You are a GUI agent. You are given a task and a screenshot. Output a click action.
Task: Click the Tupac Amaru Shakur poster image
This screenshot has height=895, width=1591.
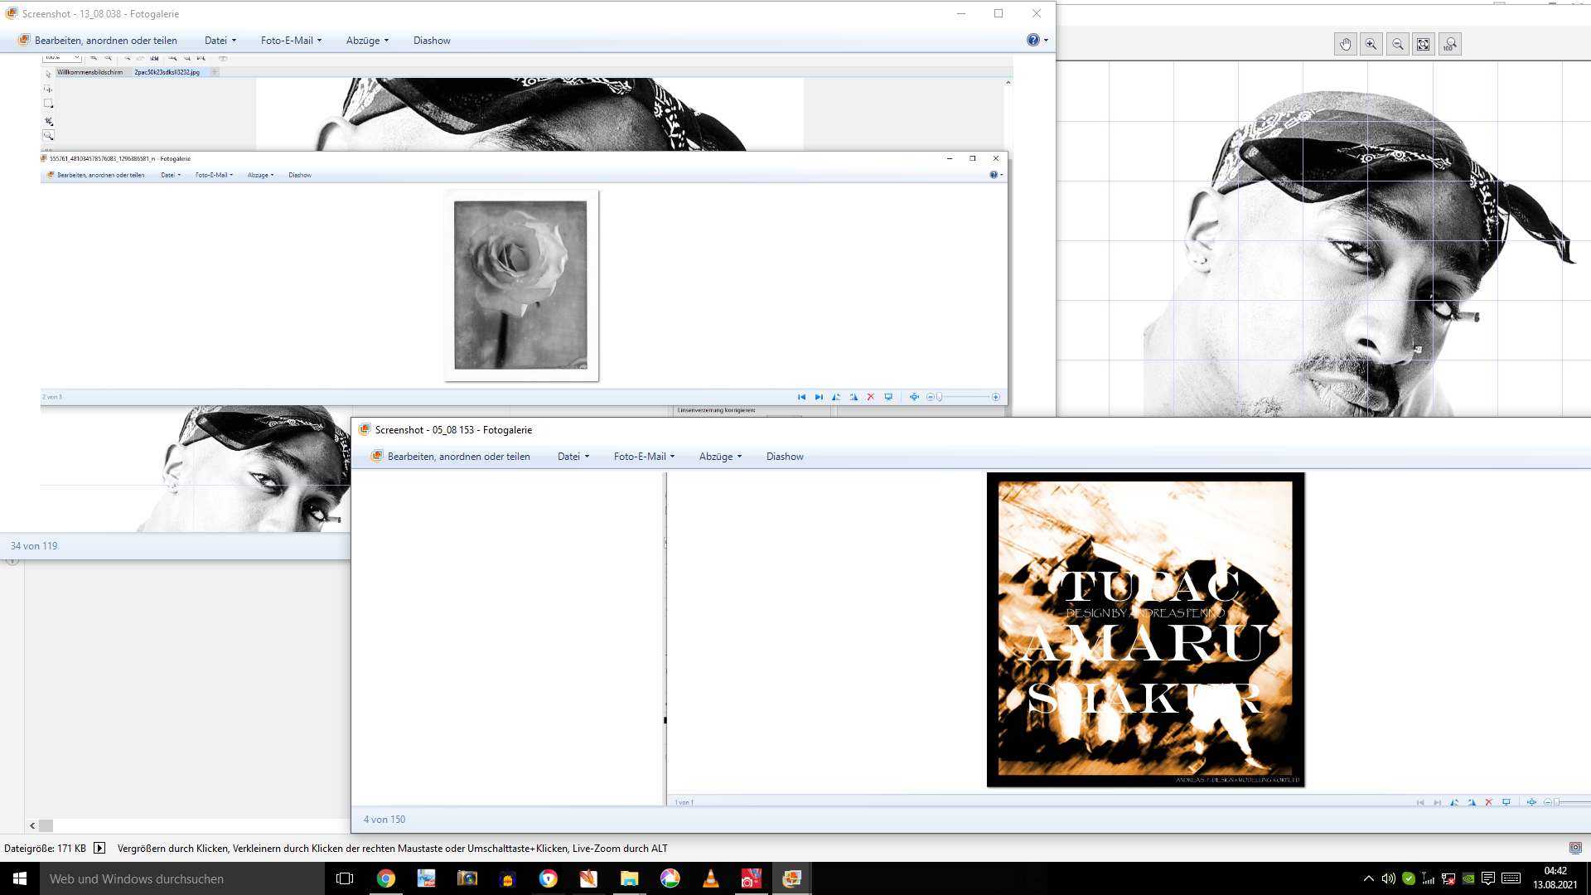click(1145, 630)
